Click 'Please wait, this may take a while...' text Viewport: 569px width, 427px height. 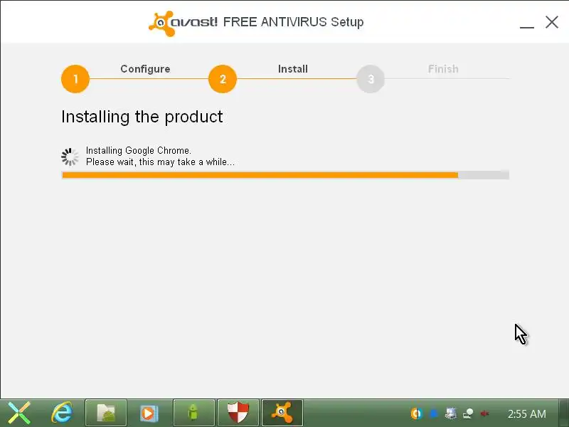[161, 162]
